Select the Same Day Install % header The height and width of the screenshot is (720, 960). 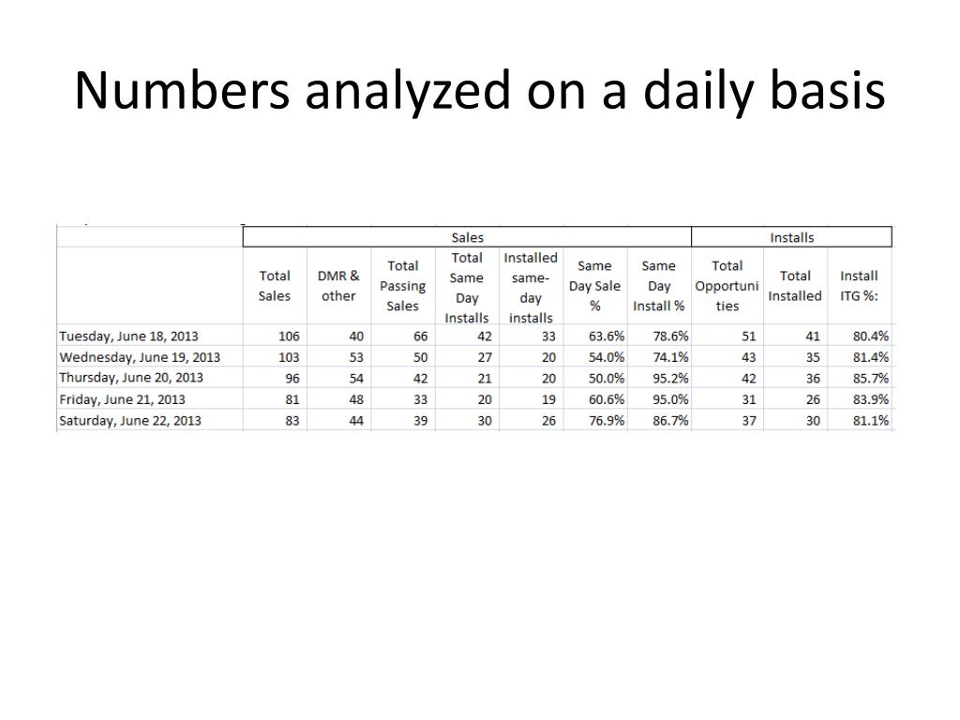[x=659, y=286]
